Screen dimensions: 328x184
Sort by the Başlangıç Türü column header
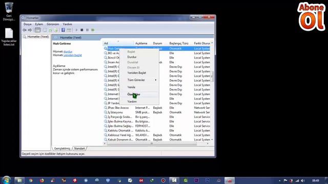180,43
